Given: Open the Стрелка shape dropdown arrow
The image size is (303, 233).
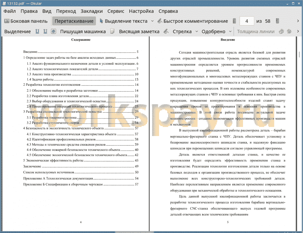Looking at the screenshot, I should pos(197,32).
